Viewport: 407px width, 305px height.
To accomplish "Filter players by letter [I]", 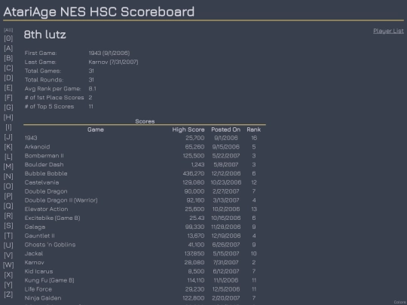I will pos(8,127).
